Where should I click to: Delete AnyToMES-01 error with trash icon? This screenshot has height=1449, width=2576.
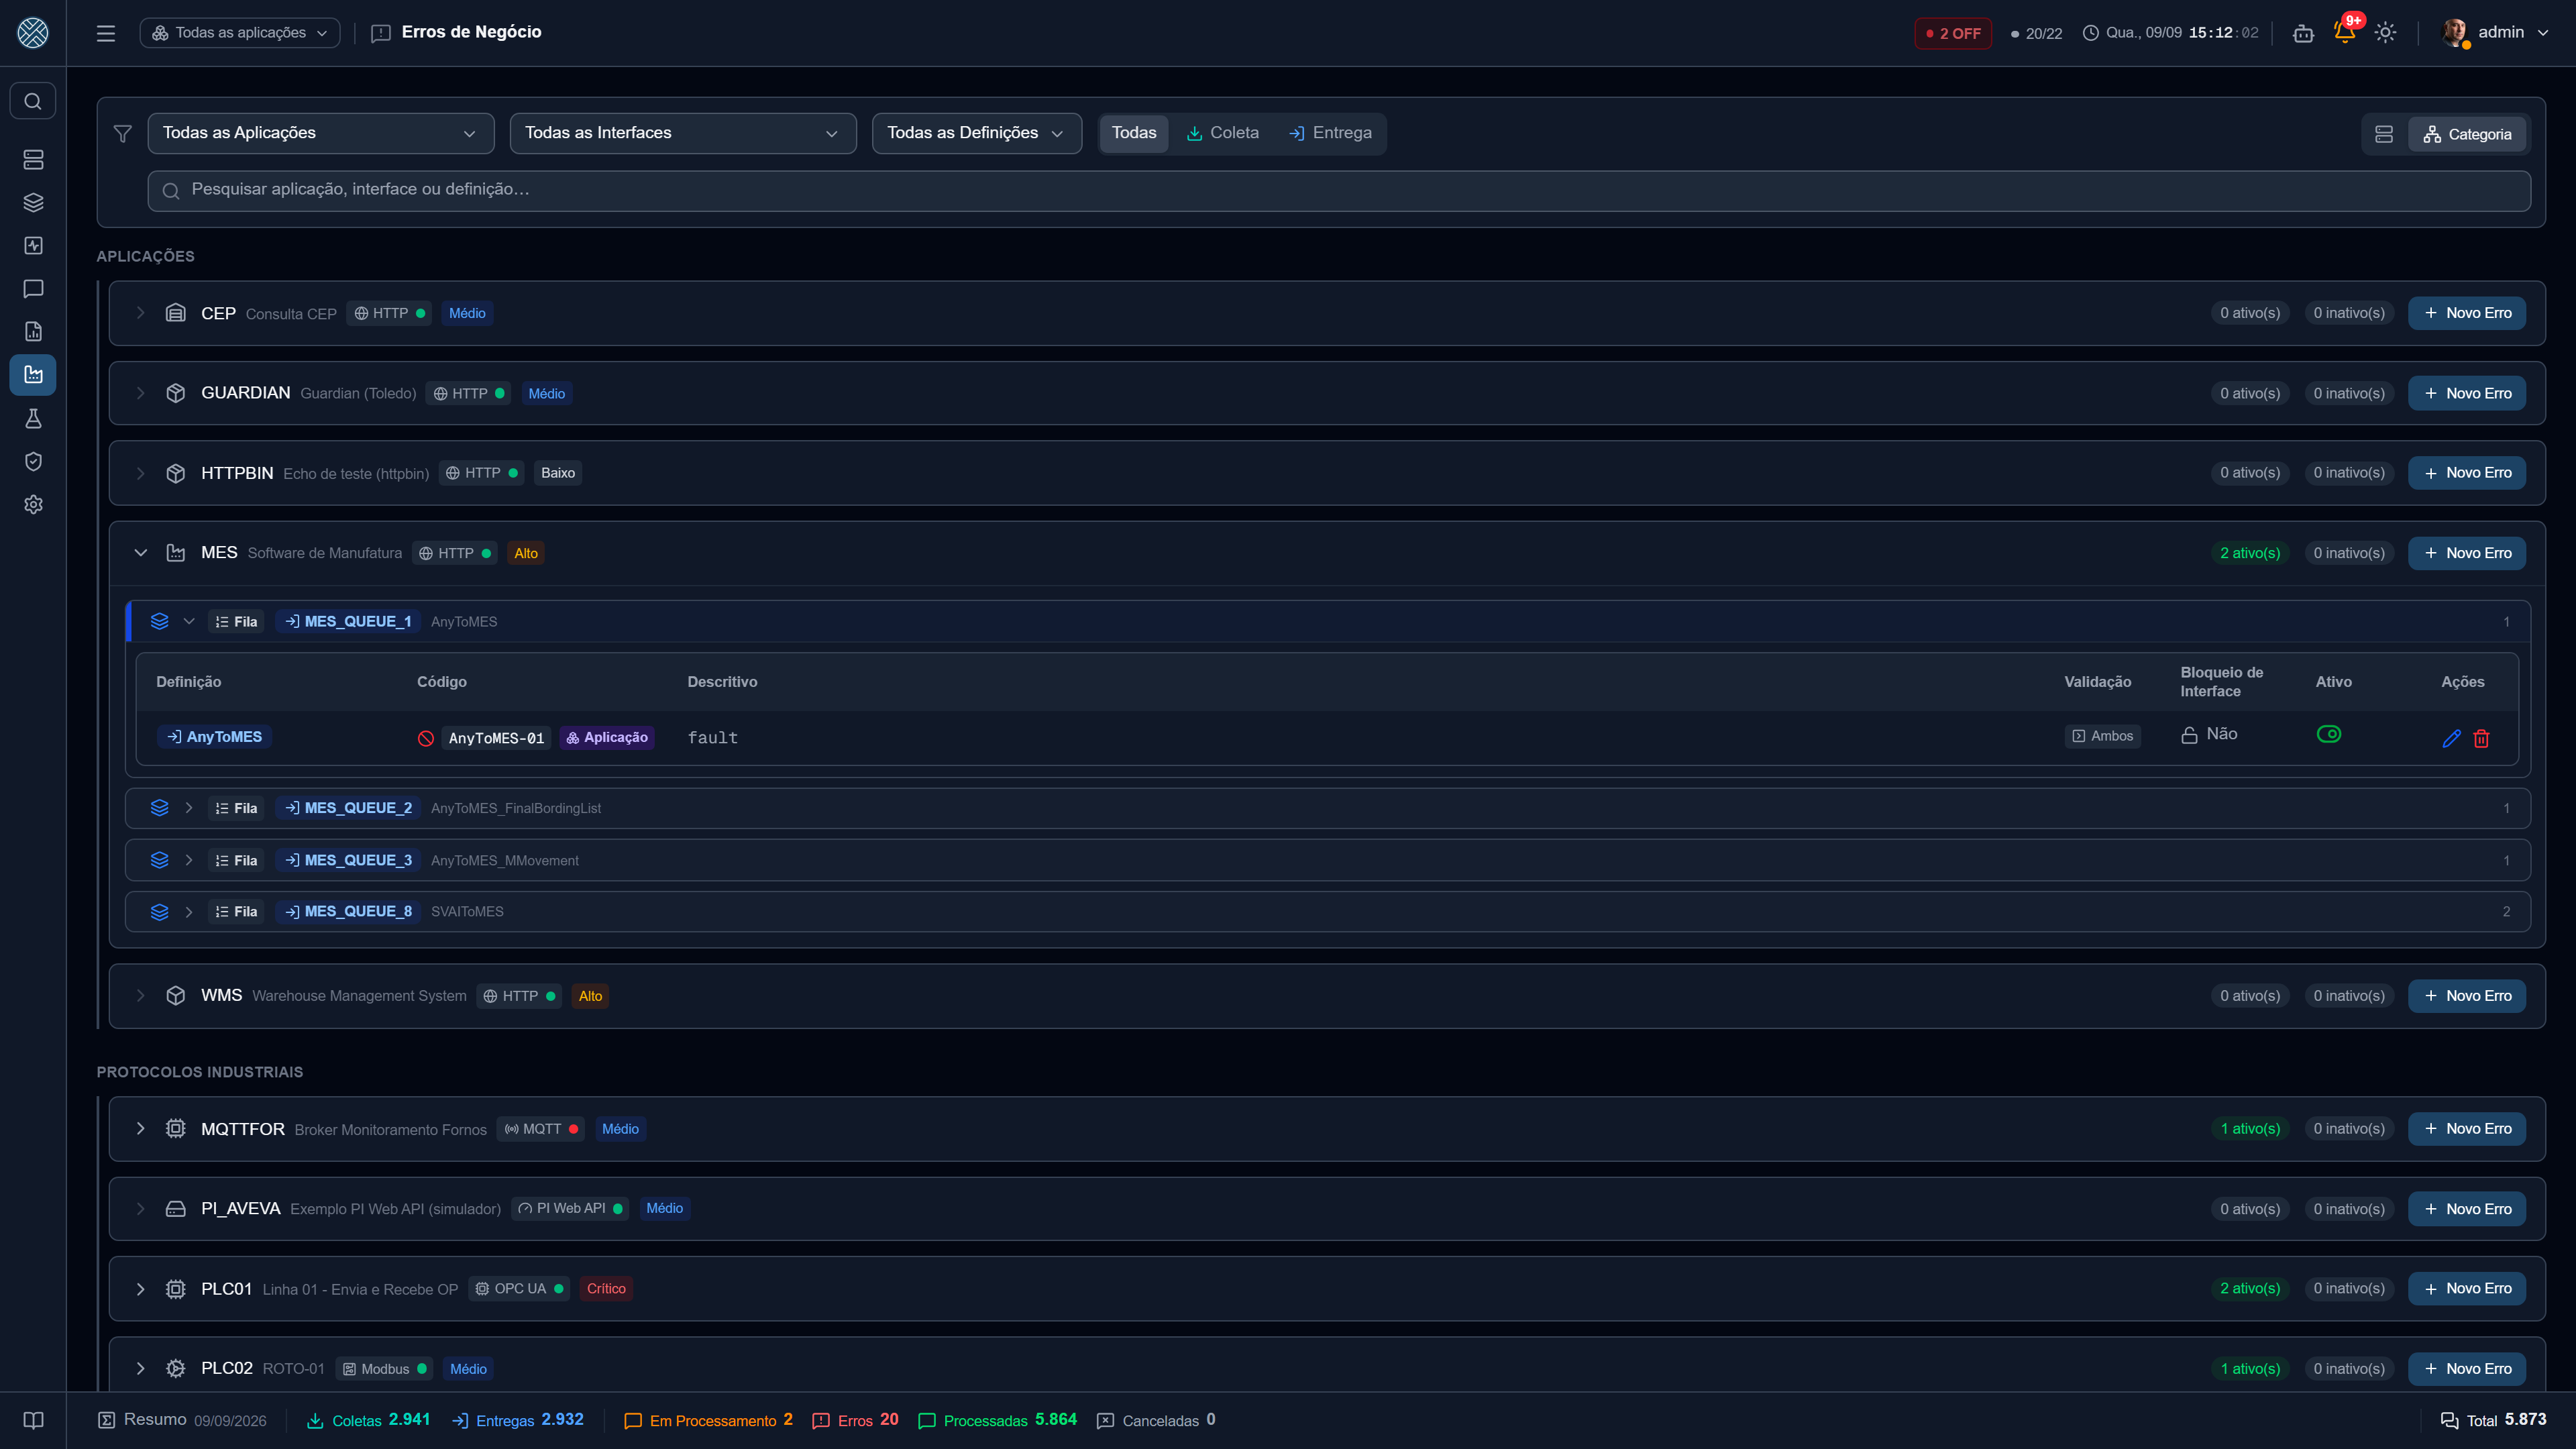[x=2481, y=738]
